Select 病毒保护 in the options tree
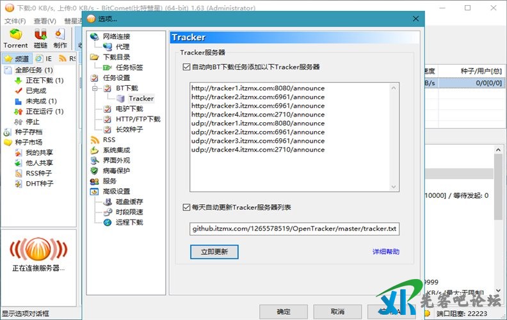This screenshot has width=507, height=320. [116, 171]
